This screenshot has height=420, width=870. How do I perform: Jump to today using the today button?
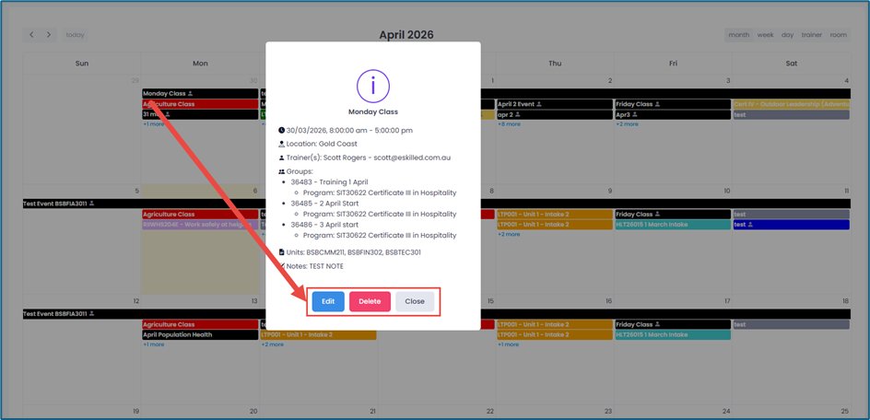click(75, 35)
